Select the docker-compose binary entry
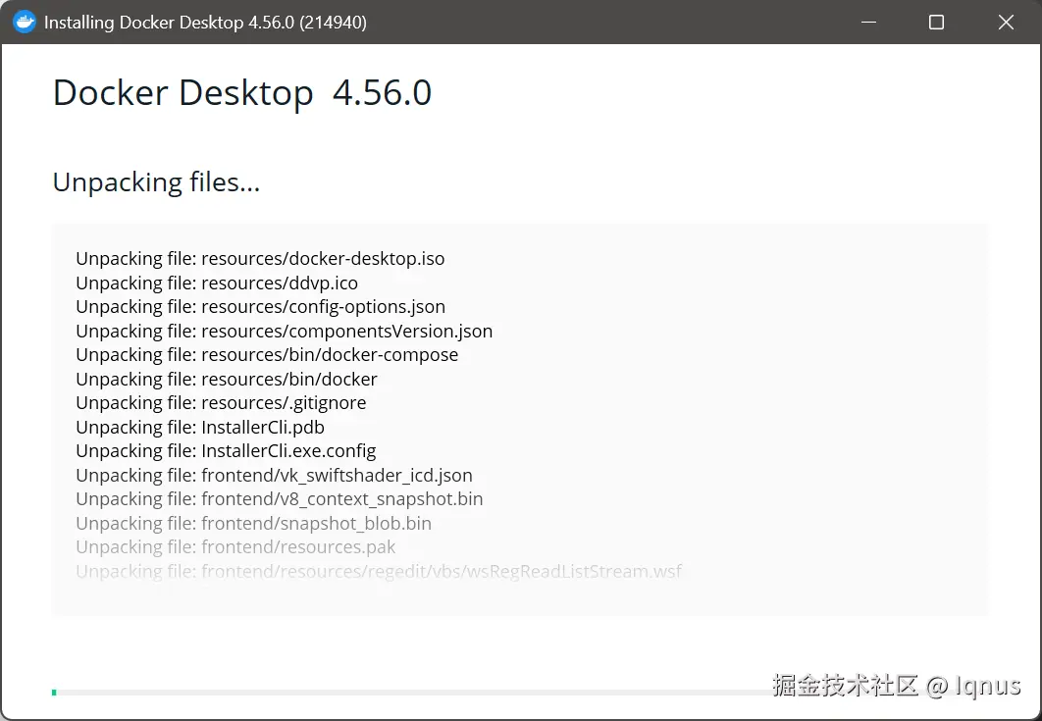Viewport: 1042px width, 721px height. tap(267, 355)
